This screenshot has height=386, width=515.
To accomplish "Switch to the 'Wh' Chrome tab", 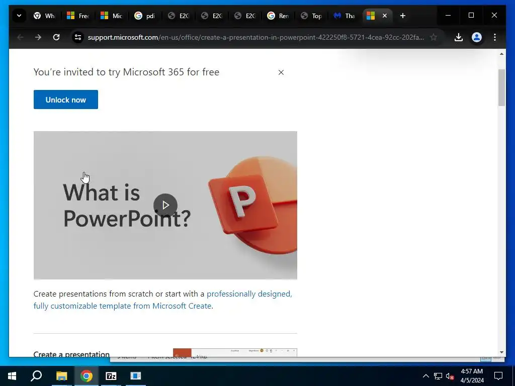I will point(44,16).
